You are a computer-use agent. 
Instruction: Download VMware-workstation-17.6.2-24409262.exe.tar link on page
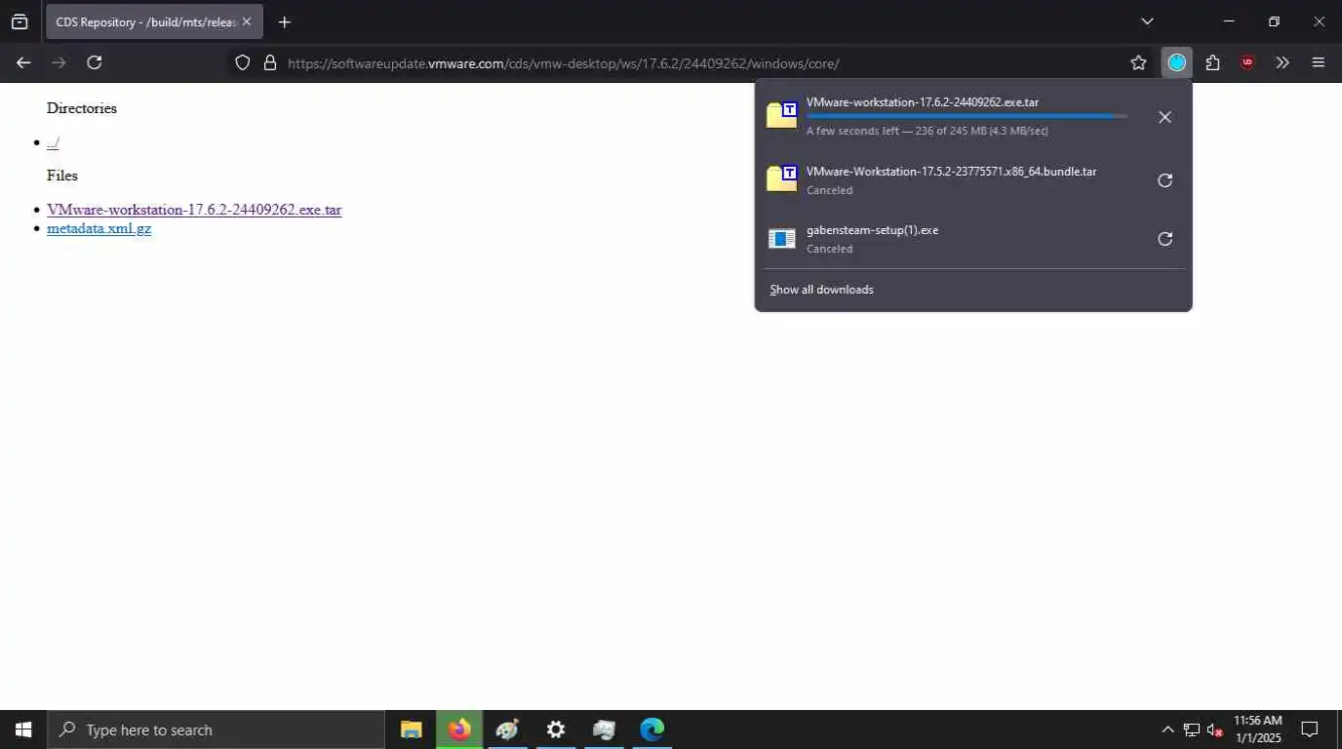[x=194, y=210]
